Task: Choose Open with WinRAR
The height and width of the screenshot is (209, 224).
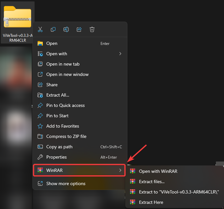Action: click(174, 171)
